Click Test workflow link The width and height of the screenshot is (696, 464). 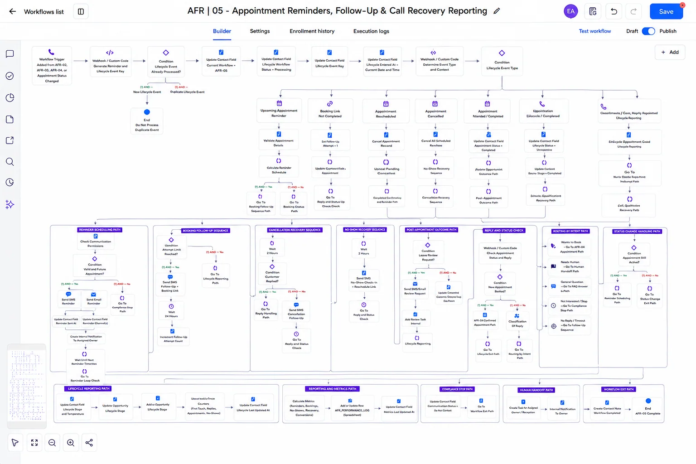pos(594,31)
